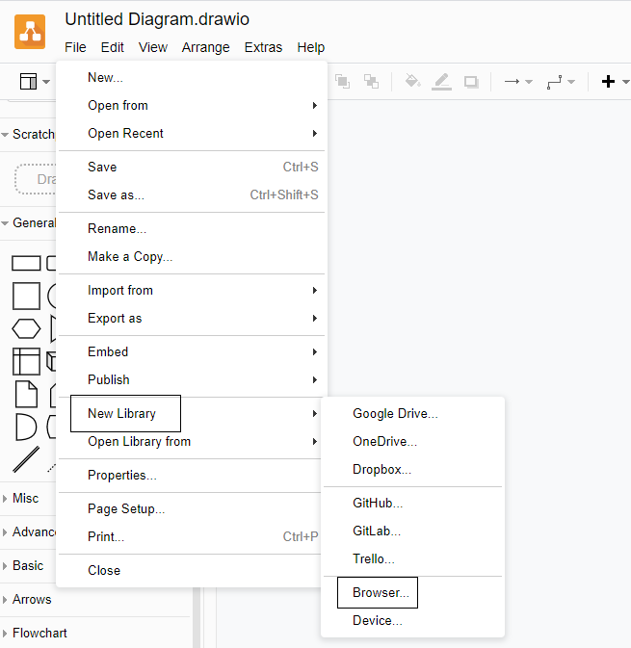Select the Rectangle shape in General
The image size is (631, 648).
26,263
